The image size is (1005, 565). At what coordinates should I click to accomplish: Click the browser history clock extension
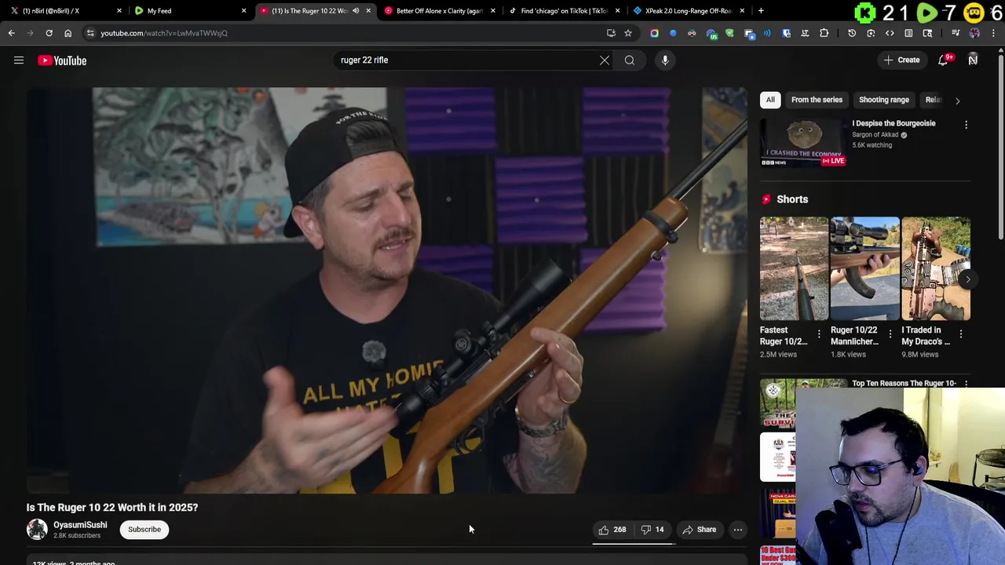point(852,33)
